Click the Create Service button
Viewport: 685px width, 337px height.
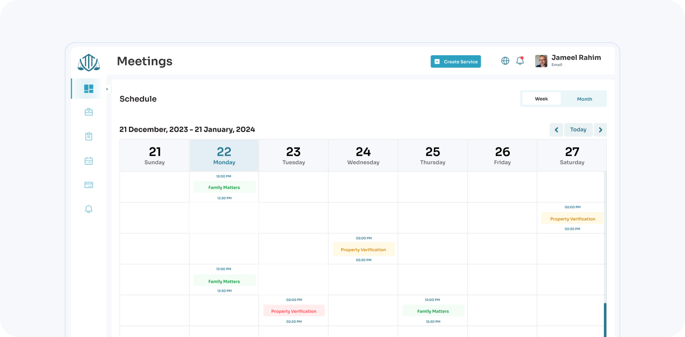click(455, 62)
